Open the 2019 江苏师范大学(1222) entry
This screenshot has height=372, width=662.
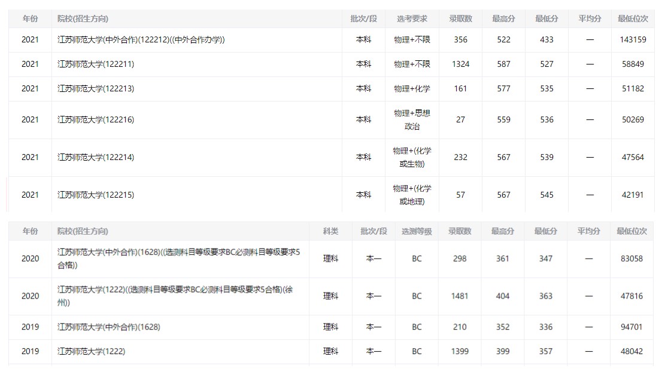pyautogui.click(x=92, y=351)
